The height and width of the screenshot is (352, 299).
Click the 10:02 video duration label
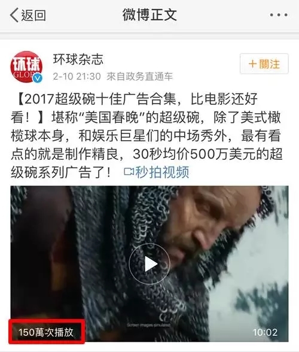click(x=265, y=332)
